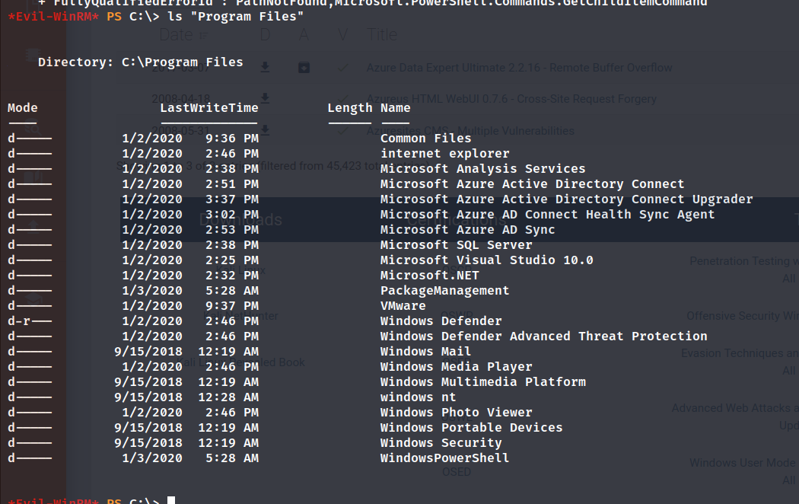Click the ls "Program Files" command text
The width and height of the screenshot is (799, 504).
click(235, 17)
